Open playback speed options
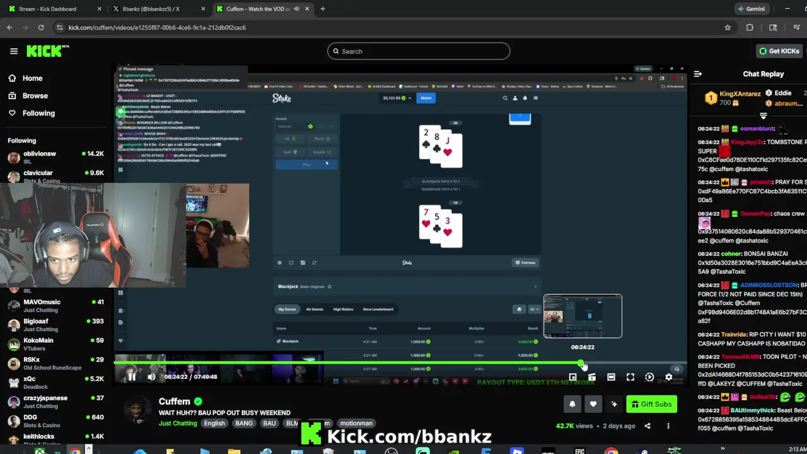The image size is (807, 454). [649, 377]
